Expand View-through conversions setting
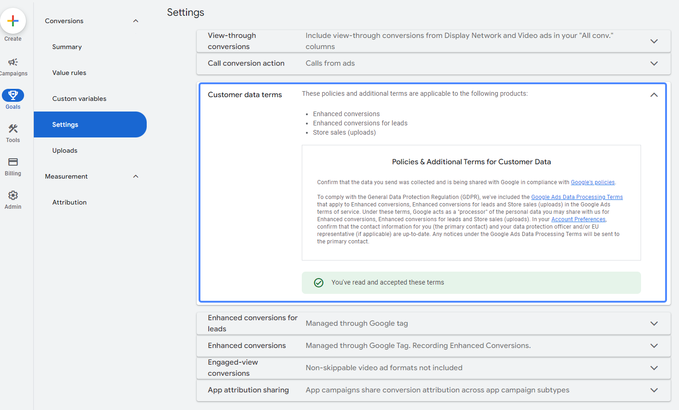The image size is (679, 410). (x=654, y=41)
